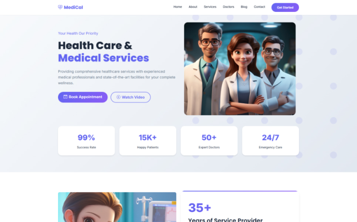357x222 pixels.
Task: Select the 24/7 Emergency Care card
Action: 270,141
